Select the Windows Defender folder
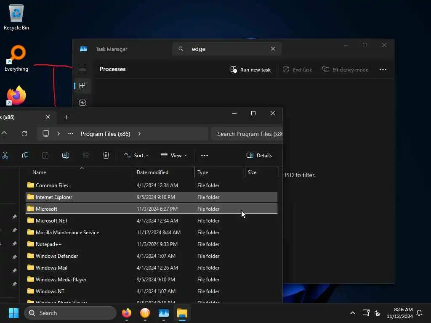431x323 pixels. click(152, 256)
